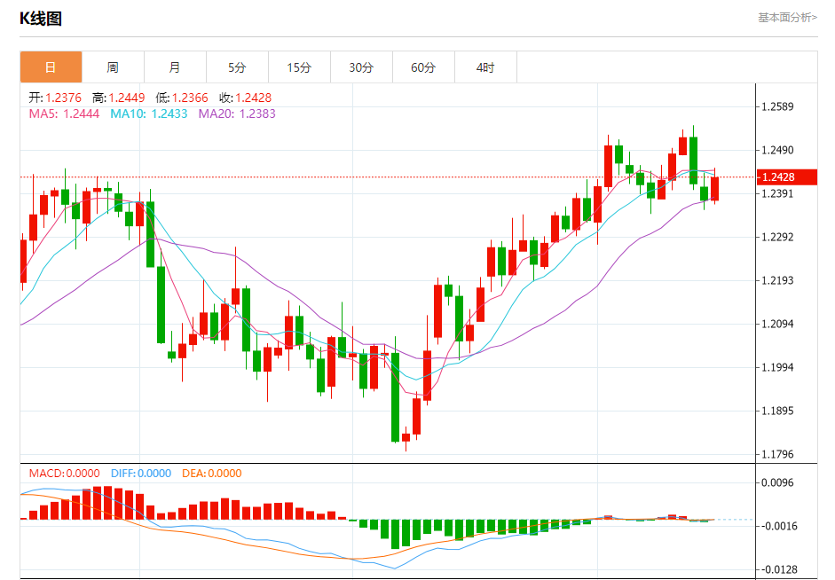Open the 基本面分析> link
This screenshot has width=835, height=580.
tap(788, 18)
